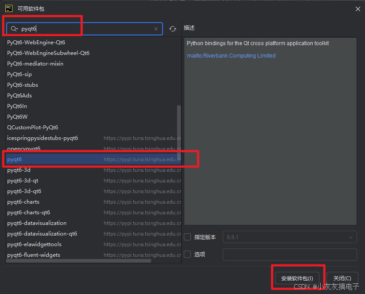Click the 安装软件包(I) install button
365x294 pixels.
point(297,278)
